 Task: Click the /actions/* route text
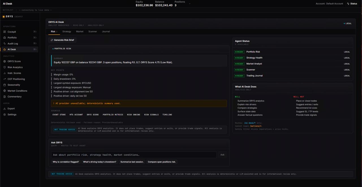[x=256, y=126]
